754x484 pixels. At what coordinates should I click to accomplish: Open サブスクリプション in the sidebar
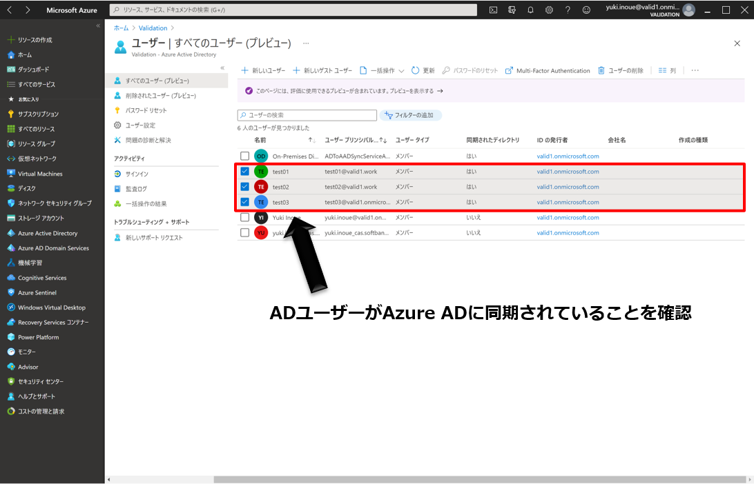pyautogui.click(x=32, y=114)
